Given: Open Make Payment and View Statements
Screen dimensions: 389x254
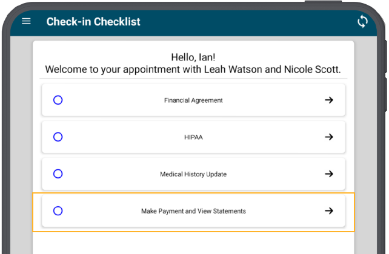Looking at the screenshot, I should 193,210.
